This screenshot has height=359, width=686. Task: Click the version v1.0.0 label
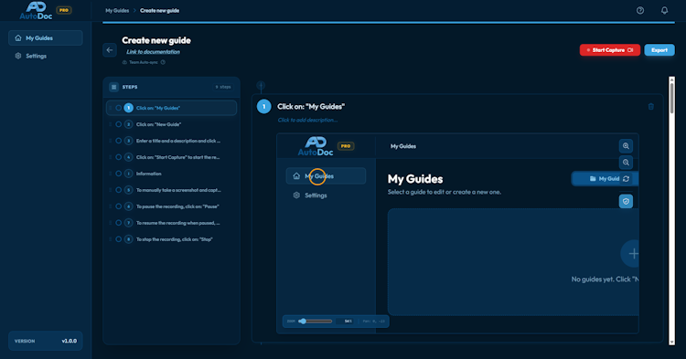(x=70, y=341)
